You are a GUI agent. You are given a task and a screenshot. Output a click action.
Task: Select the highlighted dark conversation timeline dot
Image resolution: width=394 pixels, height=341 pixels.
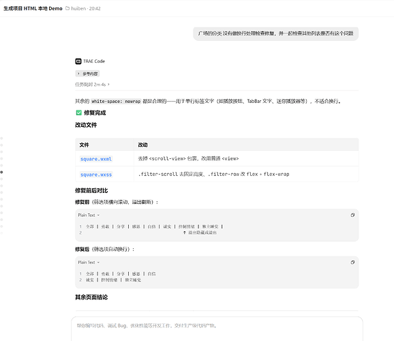1,172
